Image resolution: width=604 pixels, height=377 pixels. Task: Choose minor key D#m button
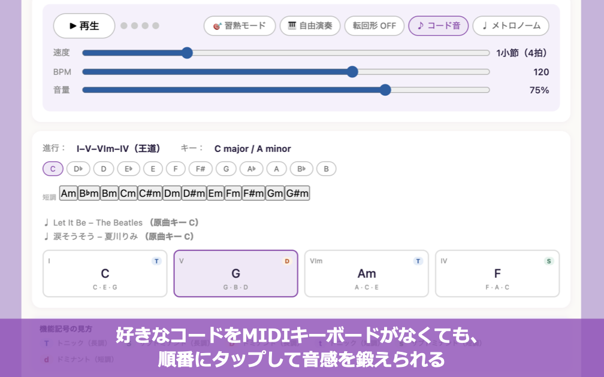194,193
